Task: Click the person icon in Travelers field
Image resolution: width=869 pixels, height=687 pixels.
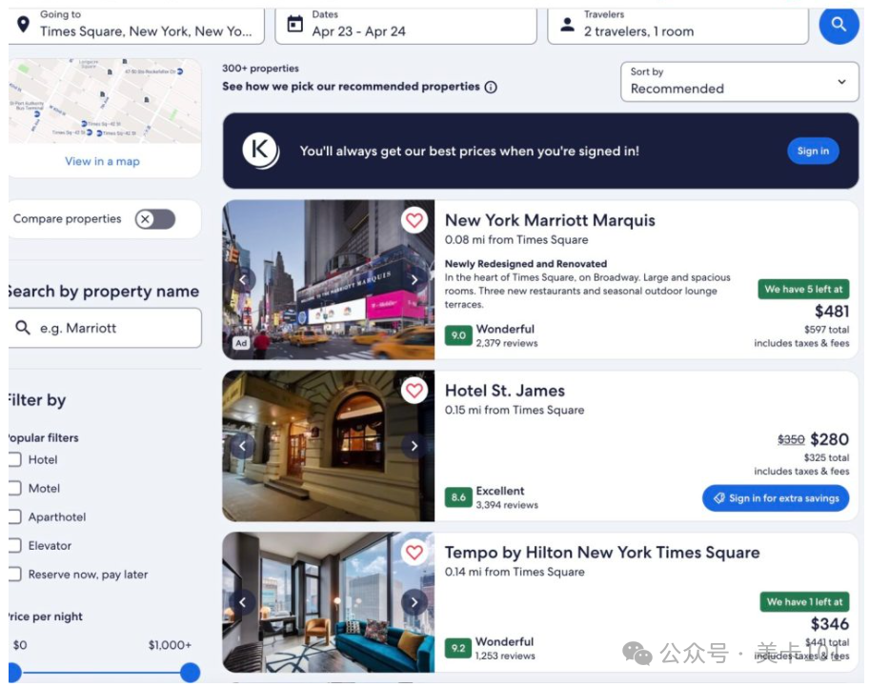Action: (568, 25)
